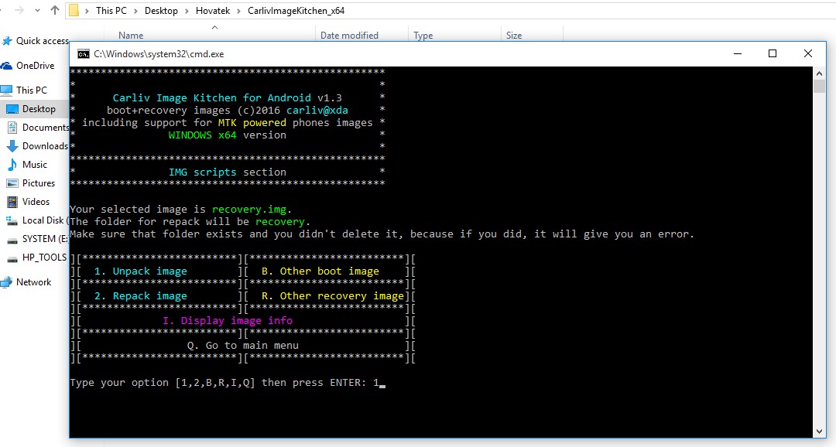Click the console window scrollbar down arrow
This screenshot has height=447, width=836.
[x=819, y=431]
